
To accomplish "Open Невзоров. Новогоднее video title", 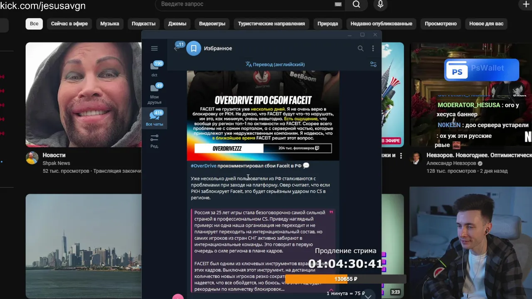I will tap(479, 155).
